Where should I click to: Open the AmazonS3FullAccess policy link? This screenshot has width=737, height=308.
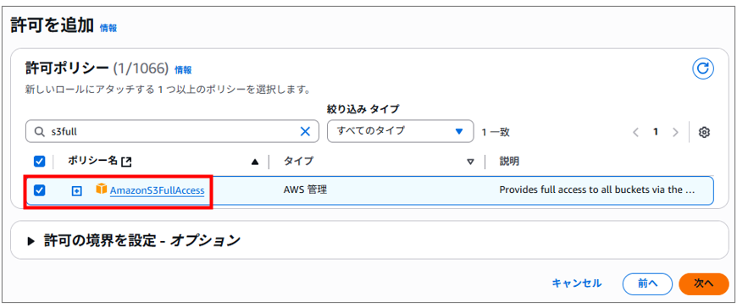pos(157,190)
